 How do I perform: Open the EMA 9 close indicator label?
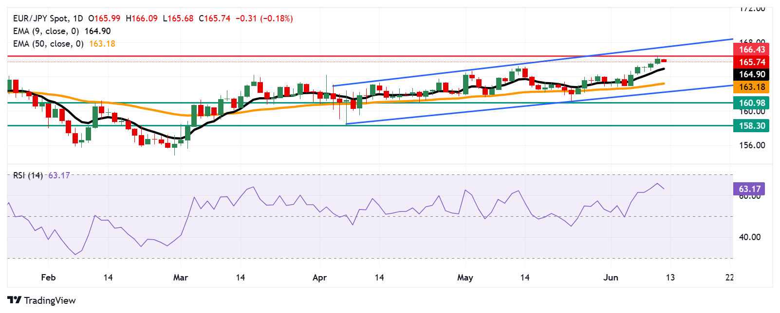point(46,31)
